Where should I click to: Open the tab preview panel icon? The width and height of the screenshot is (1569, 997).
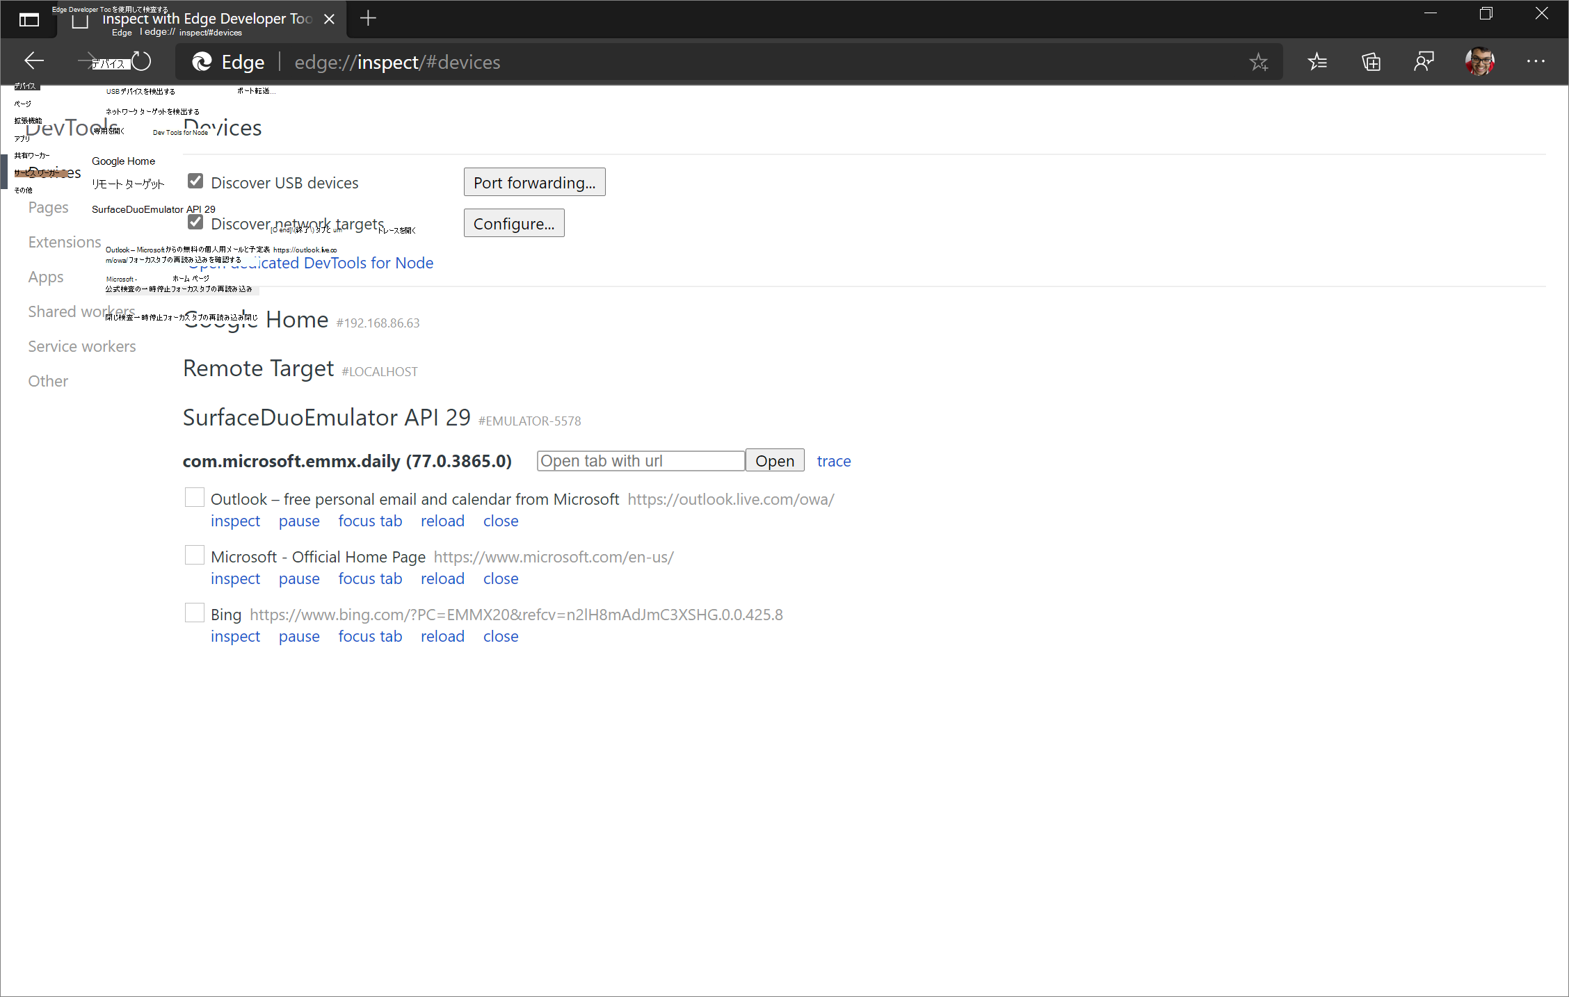[29, 19]
